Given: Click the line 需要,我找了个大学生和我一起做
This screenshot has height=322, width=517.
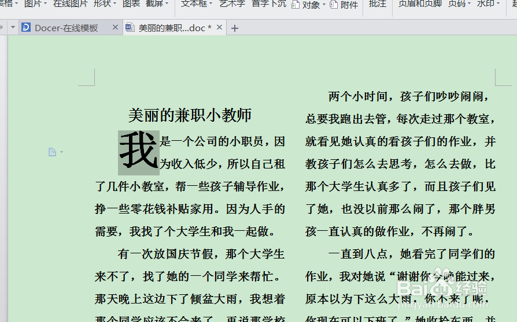Looking at the screenshot, I should (185, 231).
